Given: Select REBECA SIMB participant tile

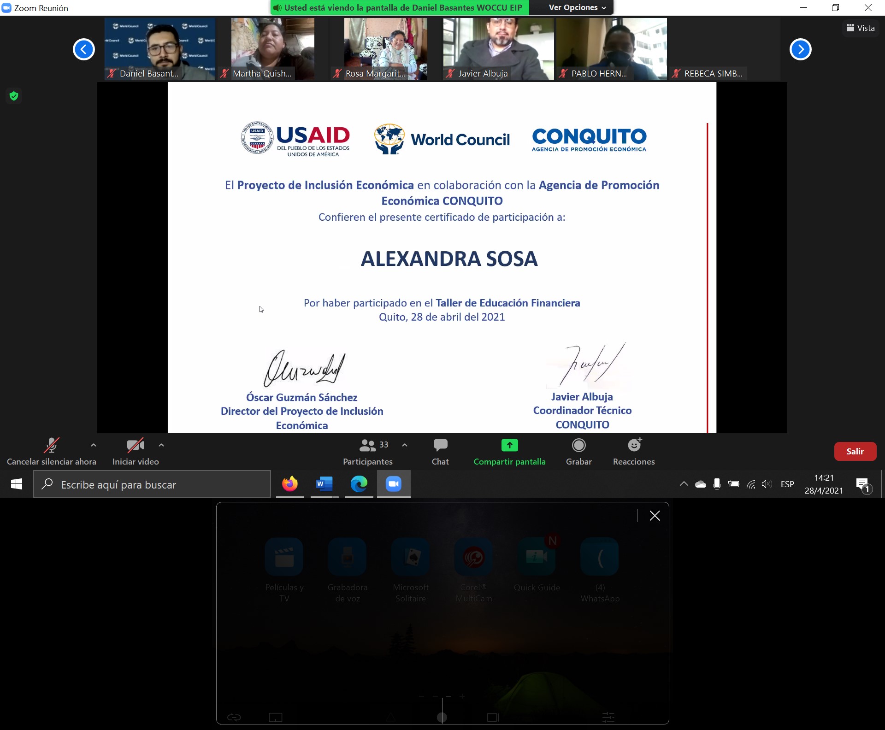Looking at the screenshot, I should (725, 49).
